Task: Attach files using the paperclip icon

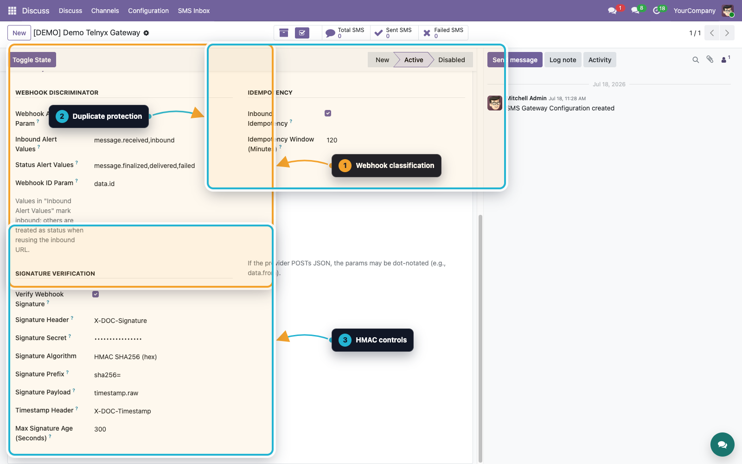Action: pyautogui.click(x=710, y=59)
